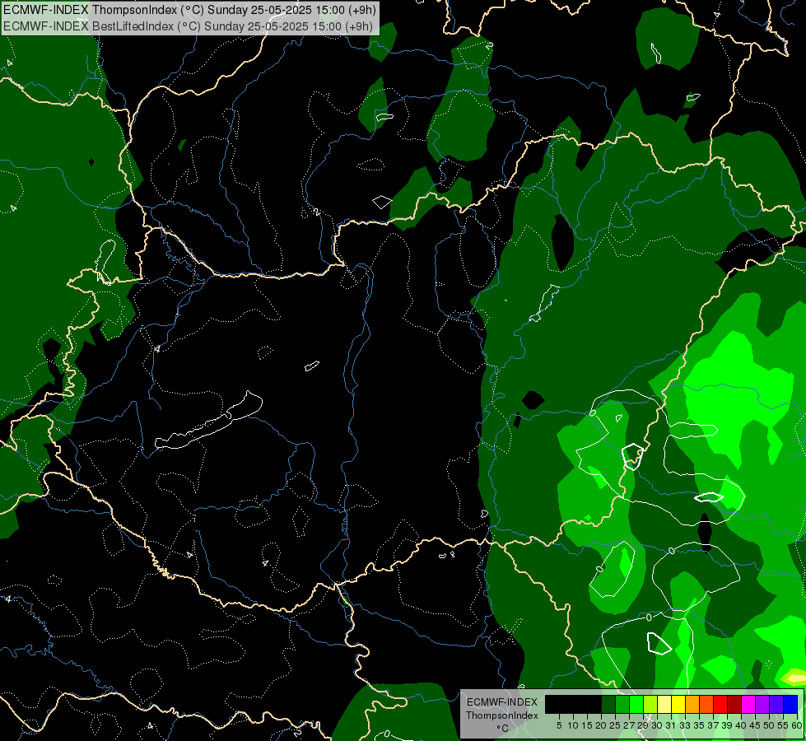Image resolution: width=806 pixels, height=741 pixels.
Task: Click the red 37–39 legend swatch
Action: click(x=720, y=704)
